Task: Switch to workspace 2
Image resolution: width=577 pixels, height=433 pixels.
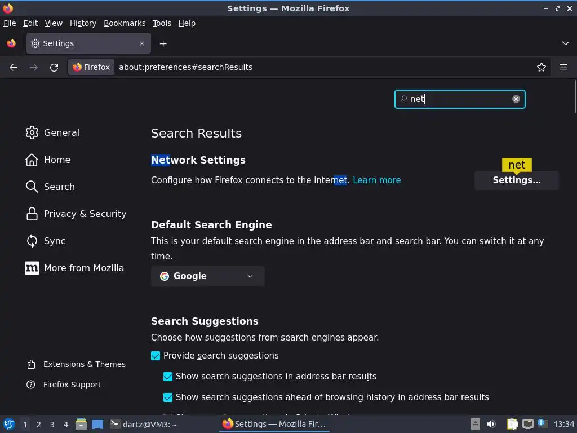Action: tap(39, 425)
